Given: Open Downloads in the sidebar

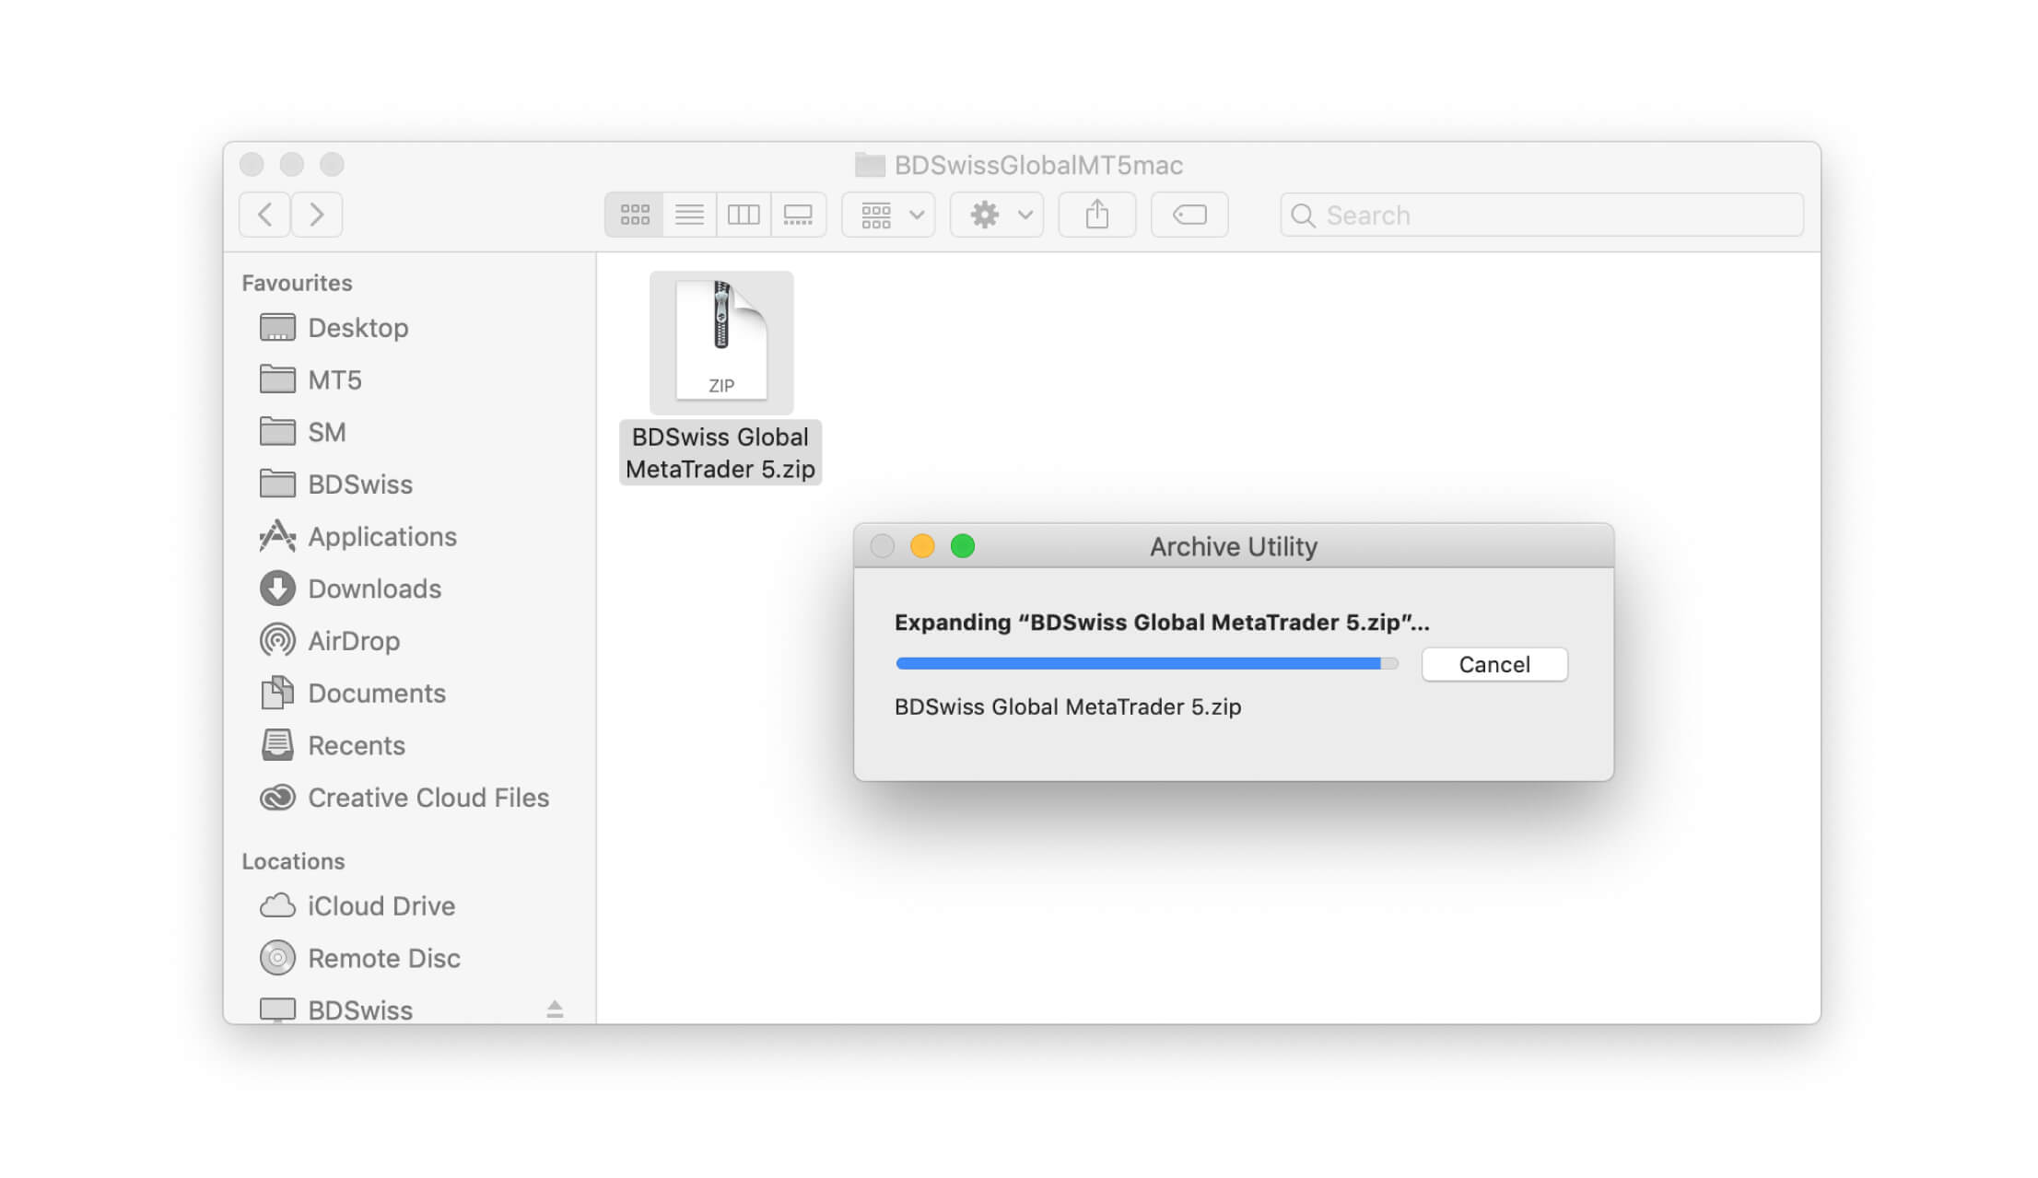Looking at the screenshot, I should (374, 589).
